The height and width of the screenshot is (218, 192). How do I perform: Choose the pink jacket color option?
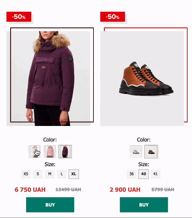point(50,152)
